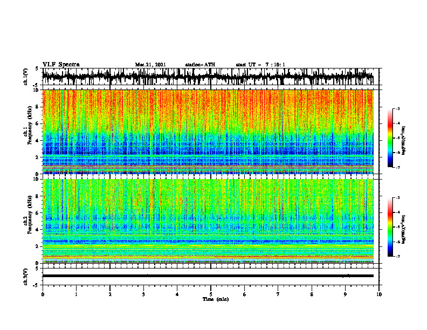
Task: Click the "station=ATH" header text
Action: click(200, 65)
